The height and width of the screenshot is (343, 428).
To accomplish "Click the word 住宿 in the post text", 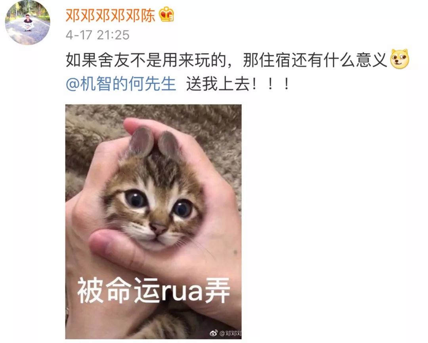I will coord(275,60).
